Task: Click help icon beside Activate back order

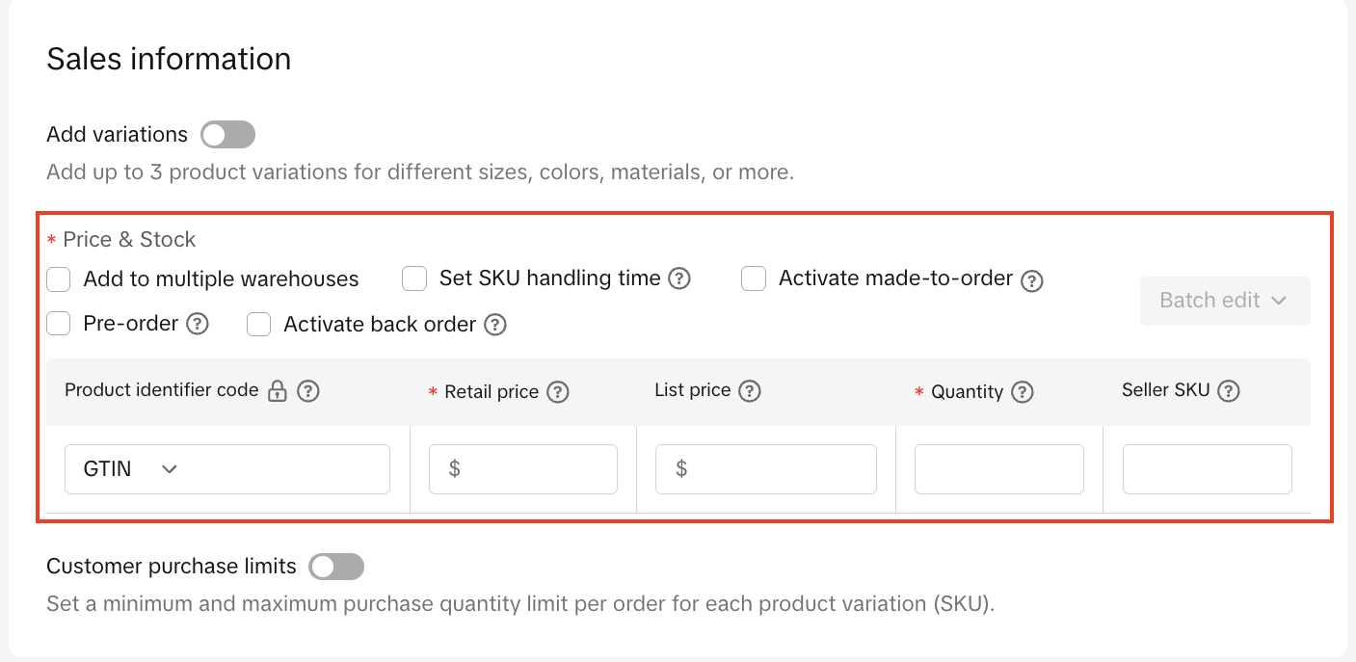Action: [x=495, y=325]
